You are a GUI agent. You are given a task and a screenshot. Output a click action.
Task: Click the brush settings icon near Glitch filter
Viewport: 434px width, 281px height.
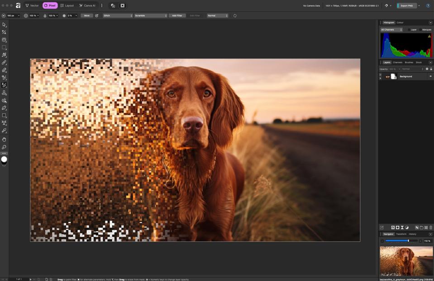point(96,15)
